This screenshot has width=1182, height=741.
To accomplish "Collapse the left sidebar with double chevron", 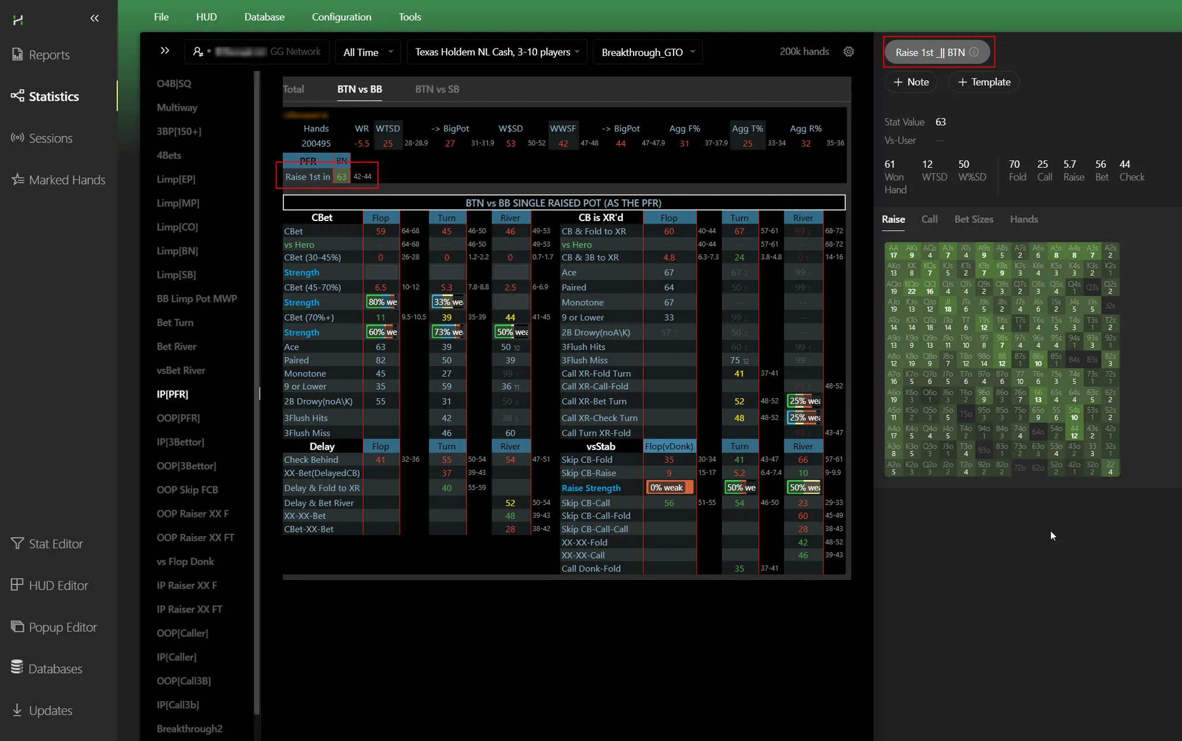I will coord(95,18).
